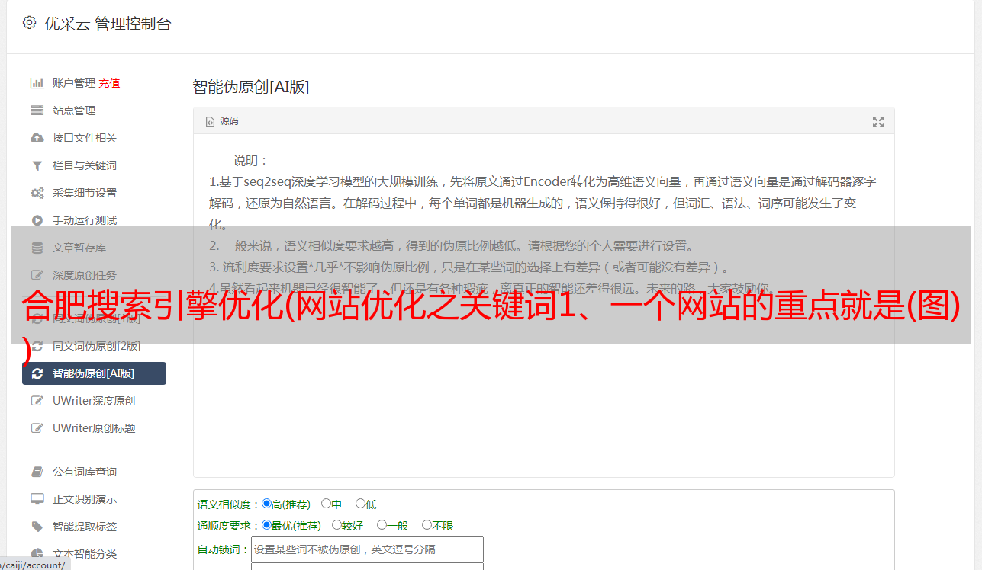Image resolution: width=982 pixels, height=570 pixels.
Task: Select the active 智能伪原创[AI版] menu item
Action: (94, 373)
